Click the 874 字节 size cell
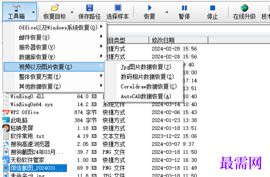The width and height of the screenshot is (270, 177). 85,112
